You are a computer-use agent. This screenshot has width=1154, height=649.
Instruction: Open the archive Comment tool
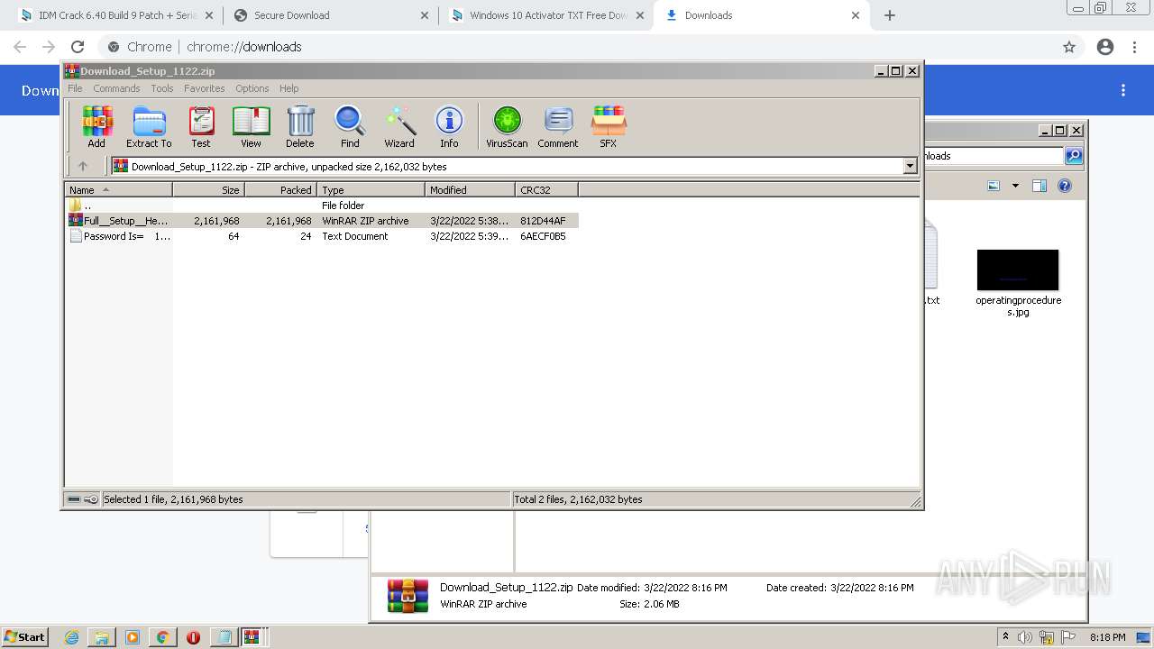click(558, 126)
